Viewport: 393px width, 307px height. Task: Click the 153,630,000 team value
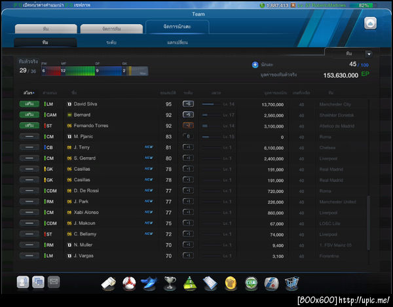pos(341,75)
